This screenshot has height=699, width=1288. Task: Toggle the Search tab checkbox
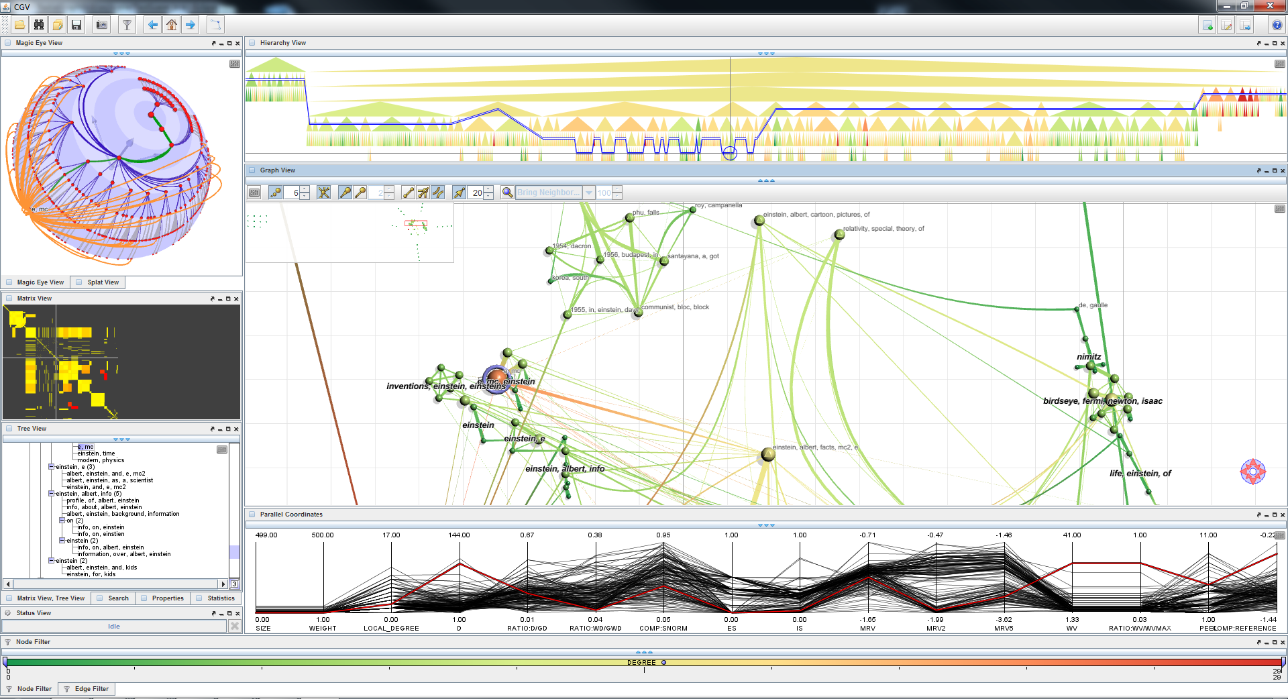coord(100,598)
